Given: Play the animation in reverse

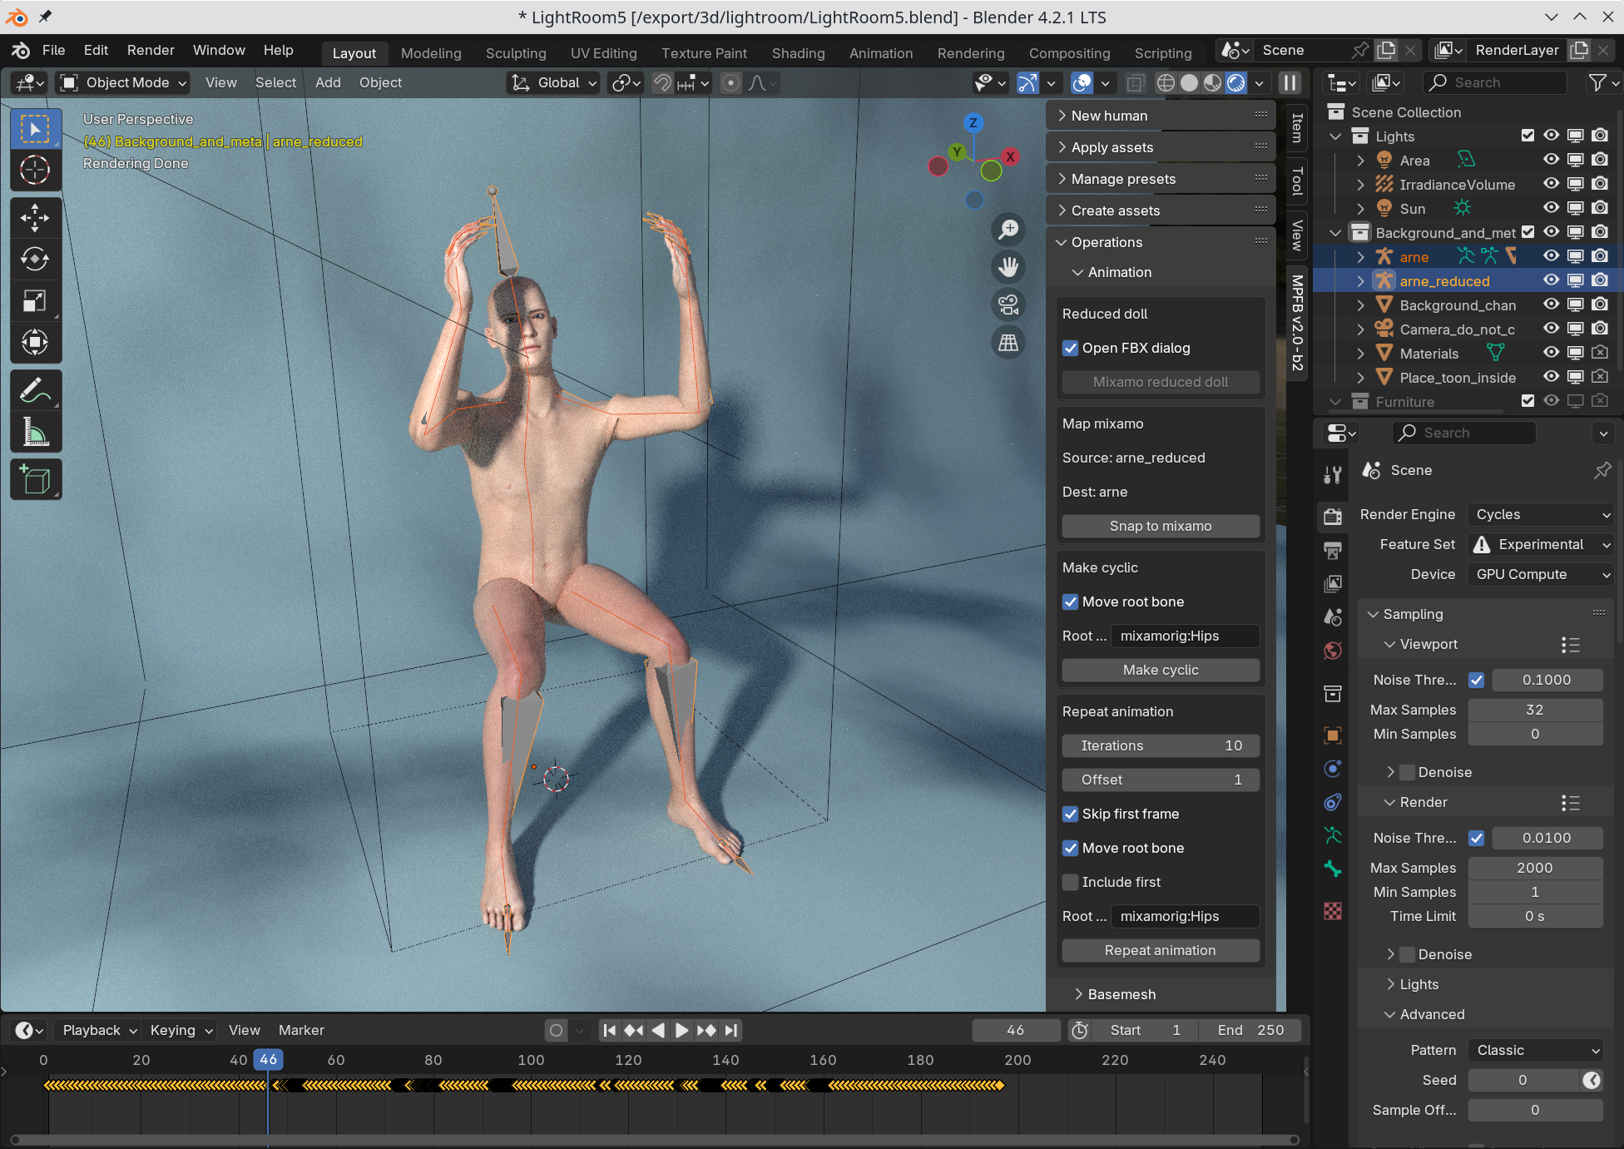Looking at the screenshot, I should [658, 1030].
